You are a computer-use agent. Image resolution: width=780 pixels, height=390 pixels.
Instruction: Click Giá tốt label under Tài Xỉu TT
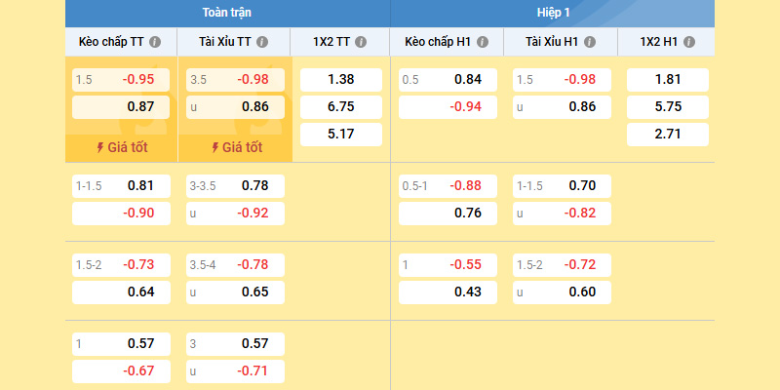tap(237, 148)
